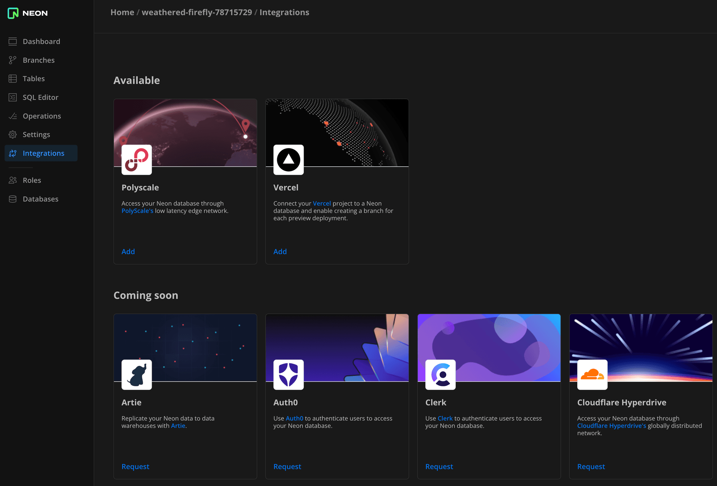
Task: Click the Clerk logo icon
Action: click(440, 374)
